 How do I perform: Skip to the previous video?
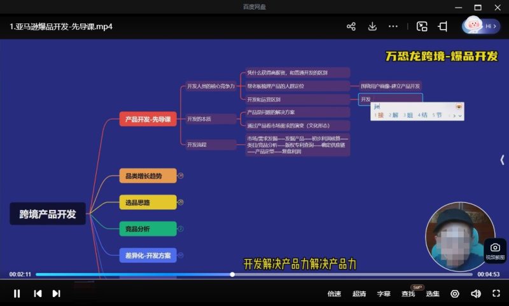[x=38, y=293]
